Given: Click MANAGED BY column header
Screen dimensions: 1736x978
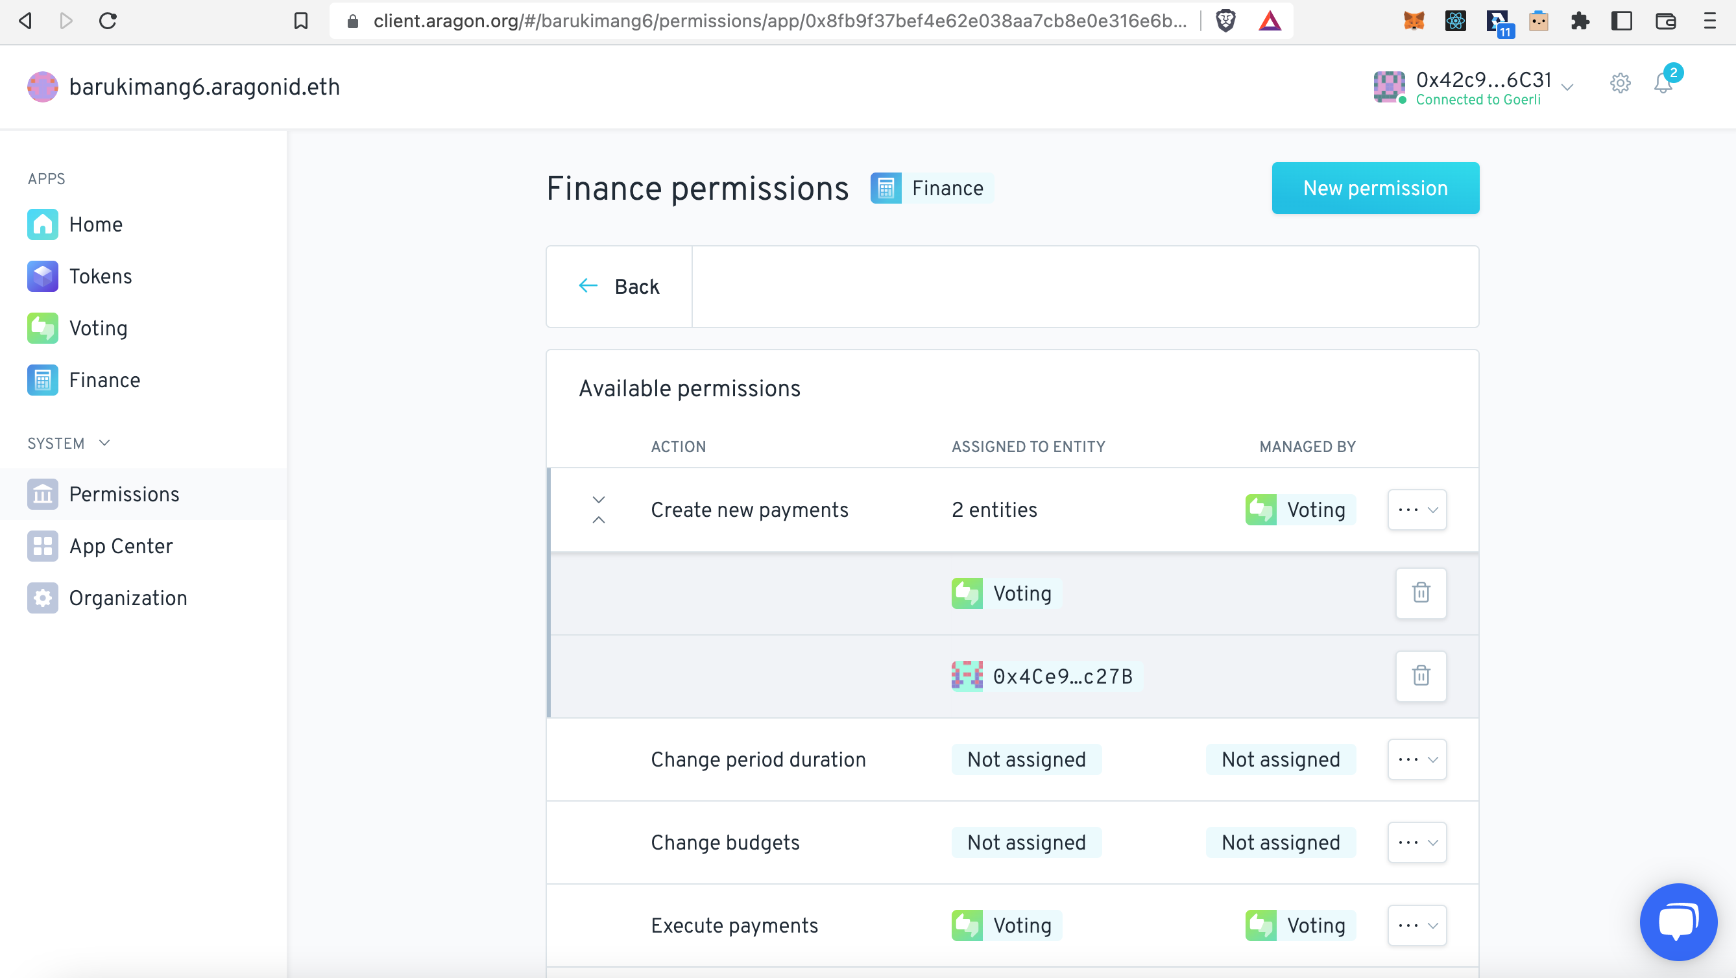Looking at the screenshot, I should tap(1307, 447).
